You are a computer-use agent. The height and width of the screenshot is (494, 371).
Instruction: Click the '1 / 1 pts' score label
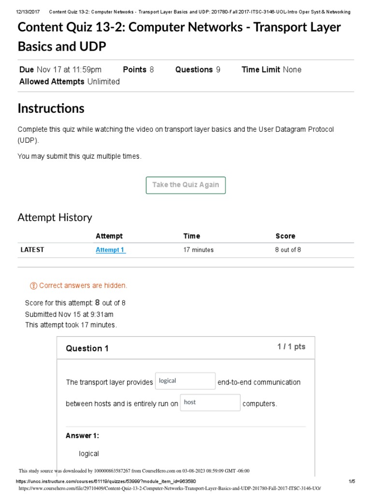pyautogui.click(x=291, y=347)
